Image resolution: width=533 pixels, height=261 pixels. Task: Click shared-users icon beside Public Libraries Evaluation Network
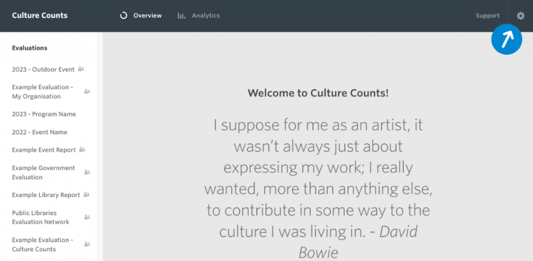point(87,217)
